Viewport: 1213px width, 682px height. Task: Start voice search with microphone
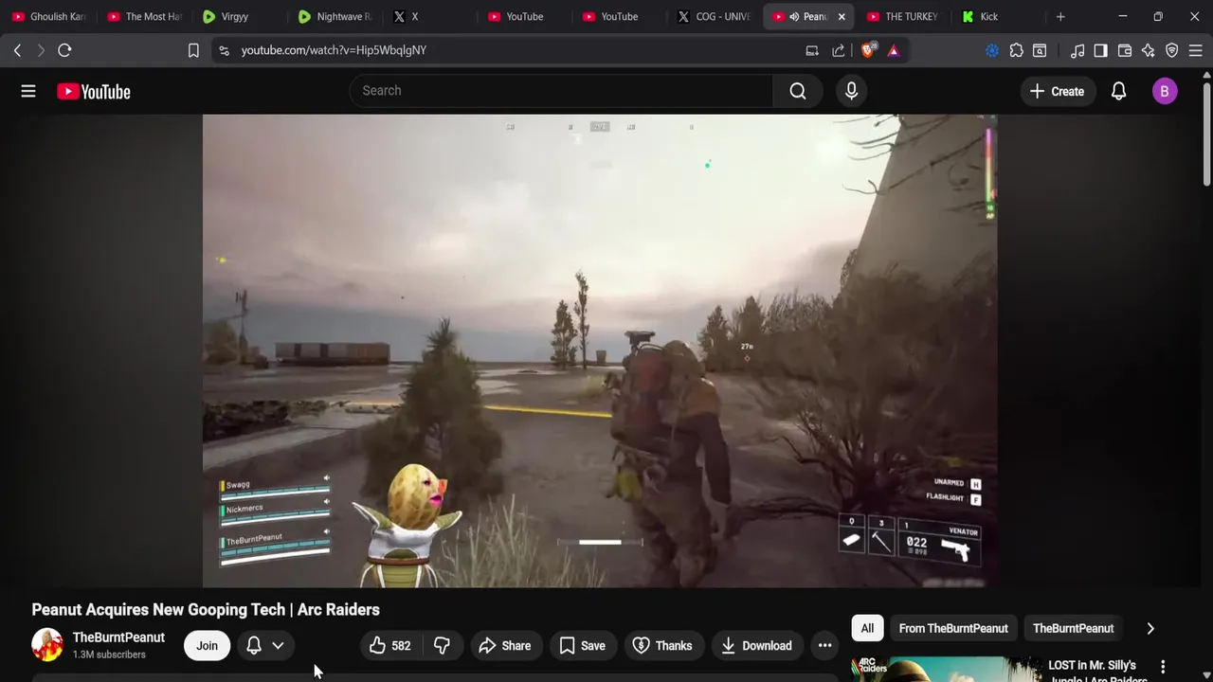[851, 91]
